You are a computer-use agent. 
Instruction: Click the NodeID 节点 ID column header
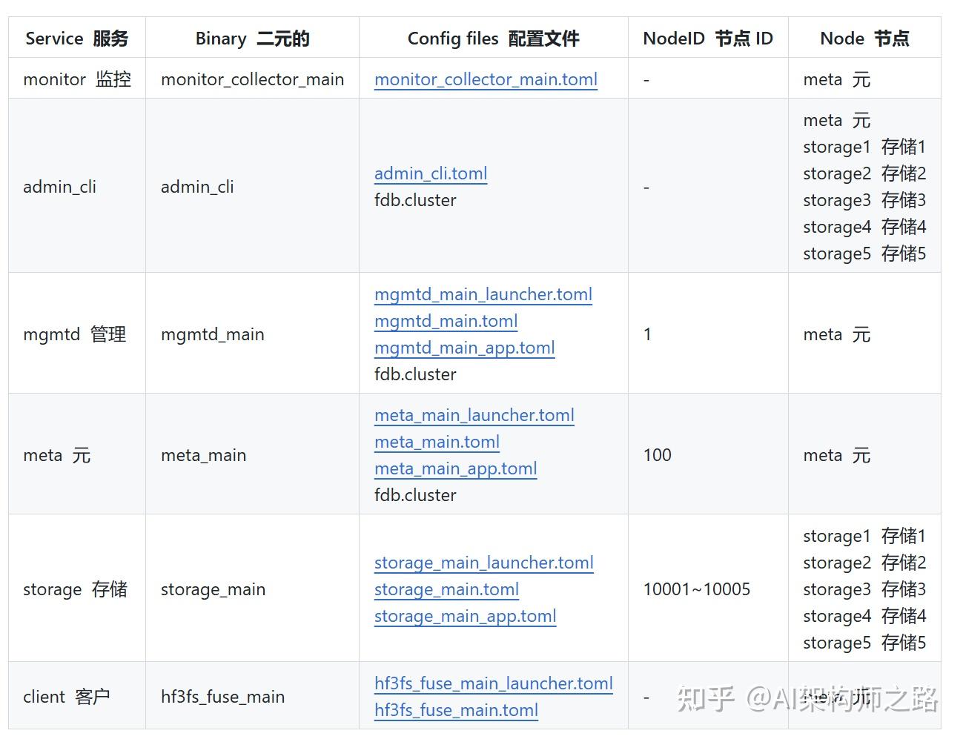[707, 38]
